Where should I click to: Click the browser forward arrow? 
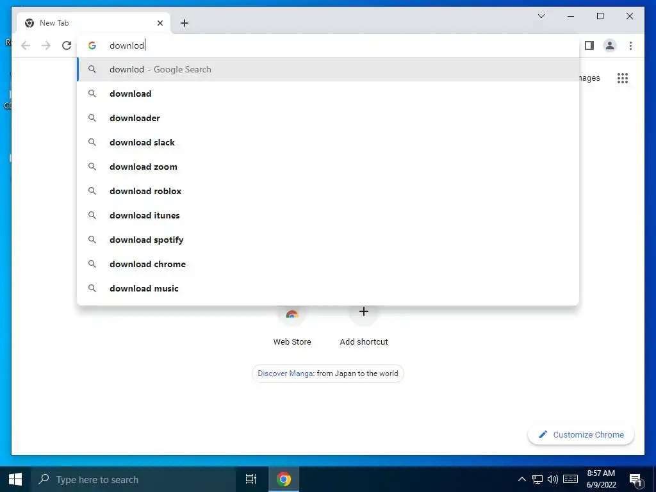(46, 45)
